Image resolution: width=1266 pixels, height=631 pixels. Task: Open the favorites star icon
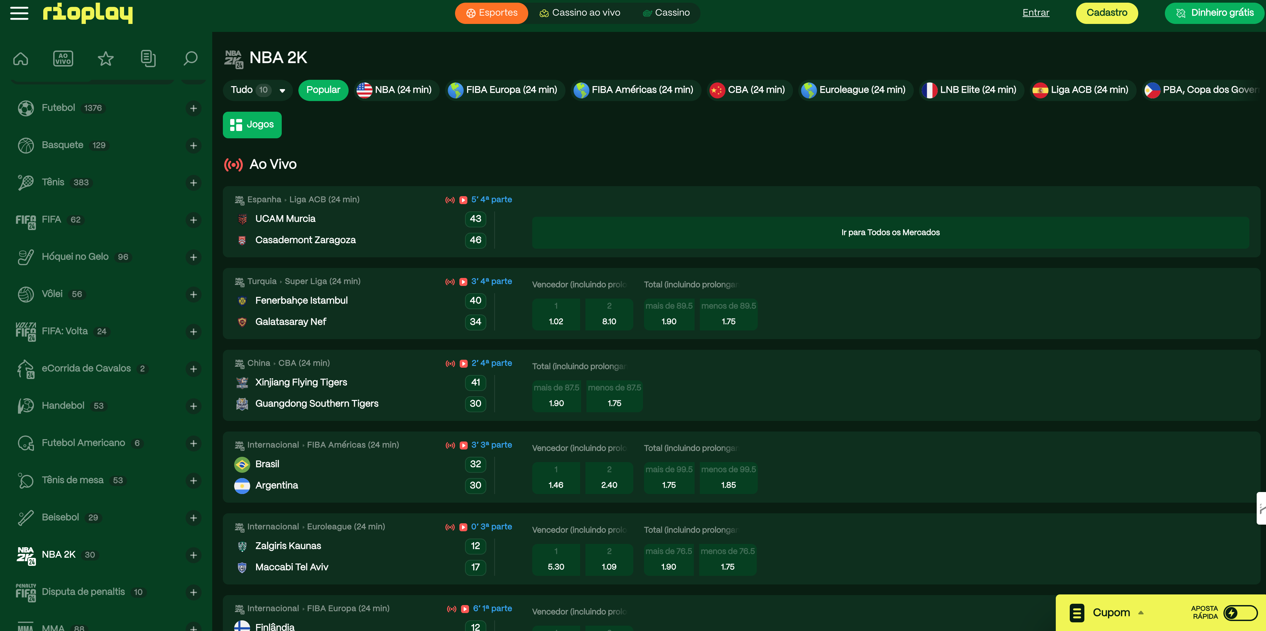click(106, 59)
